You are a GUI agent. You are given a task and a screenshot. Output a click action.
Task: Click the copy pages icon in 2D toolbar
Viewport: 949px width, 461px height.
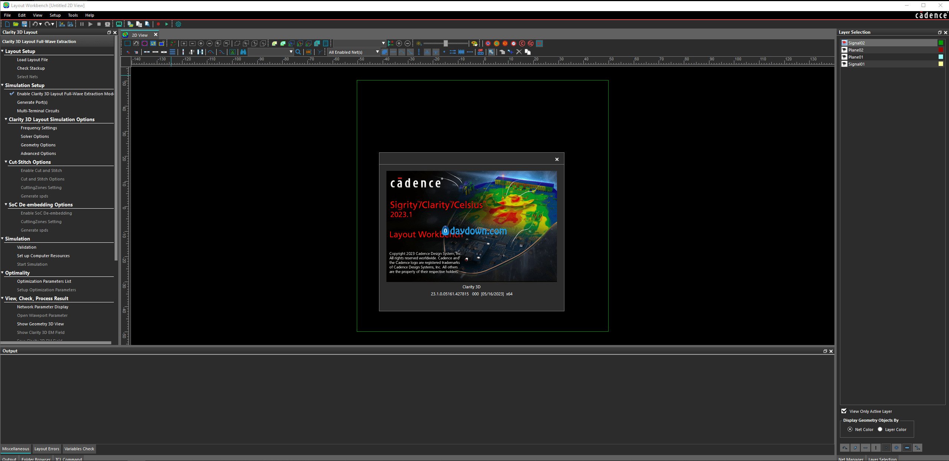[x=528, y=52]
